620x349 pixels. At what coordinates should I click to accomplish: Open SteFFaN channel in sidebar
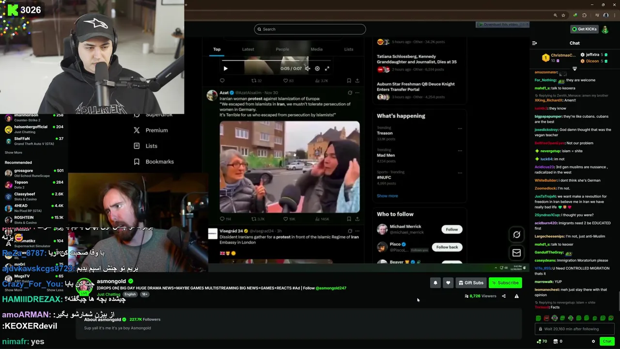[34, 141]
